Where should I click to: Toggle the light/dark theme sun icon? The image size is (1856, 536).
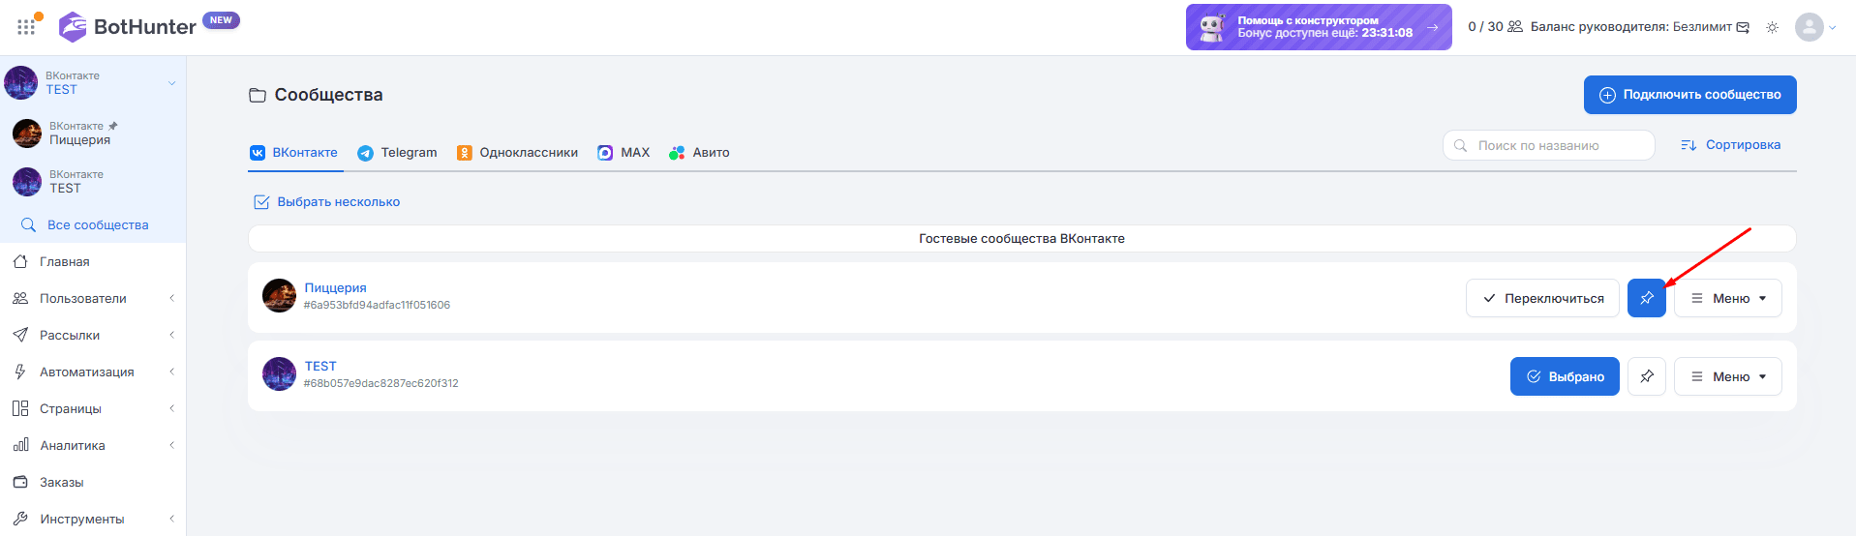[1772, 27]
